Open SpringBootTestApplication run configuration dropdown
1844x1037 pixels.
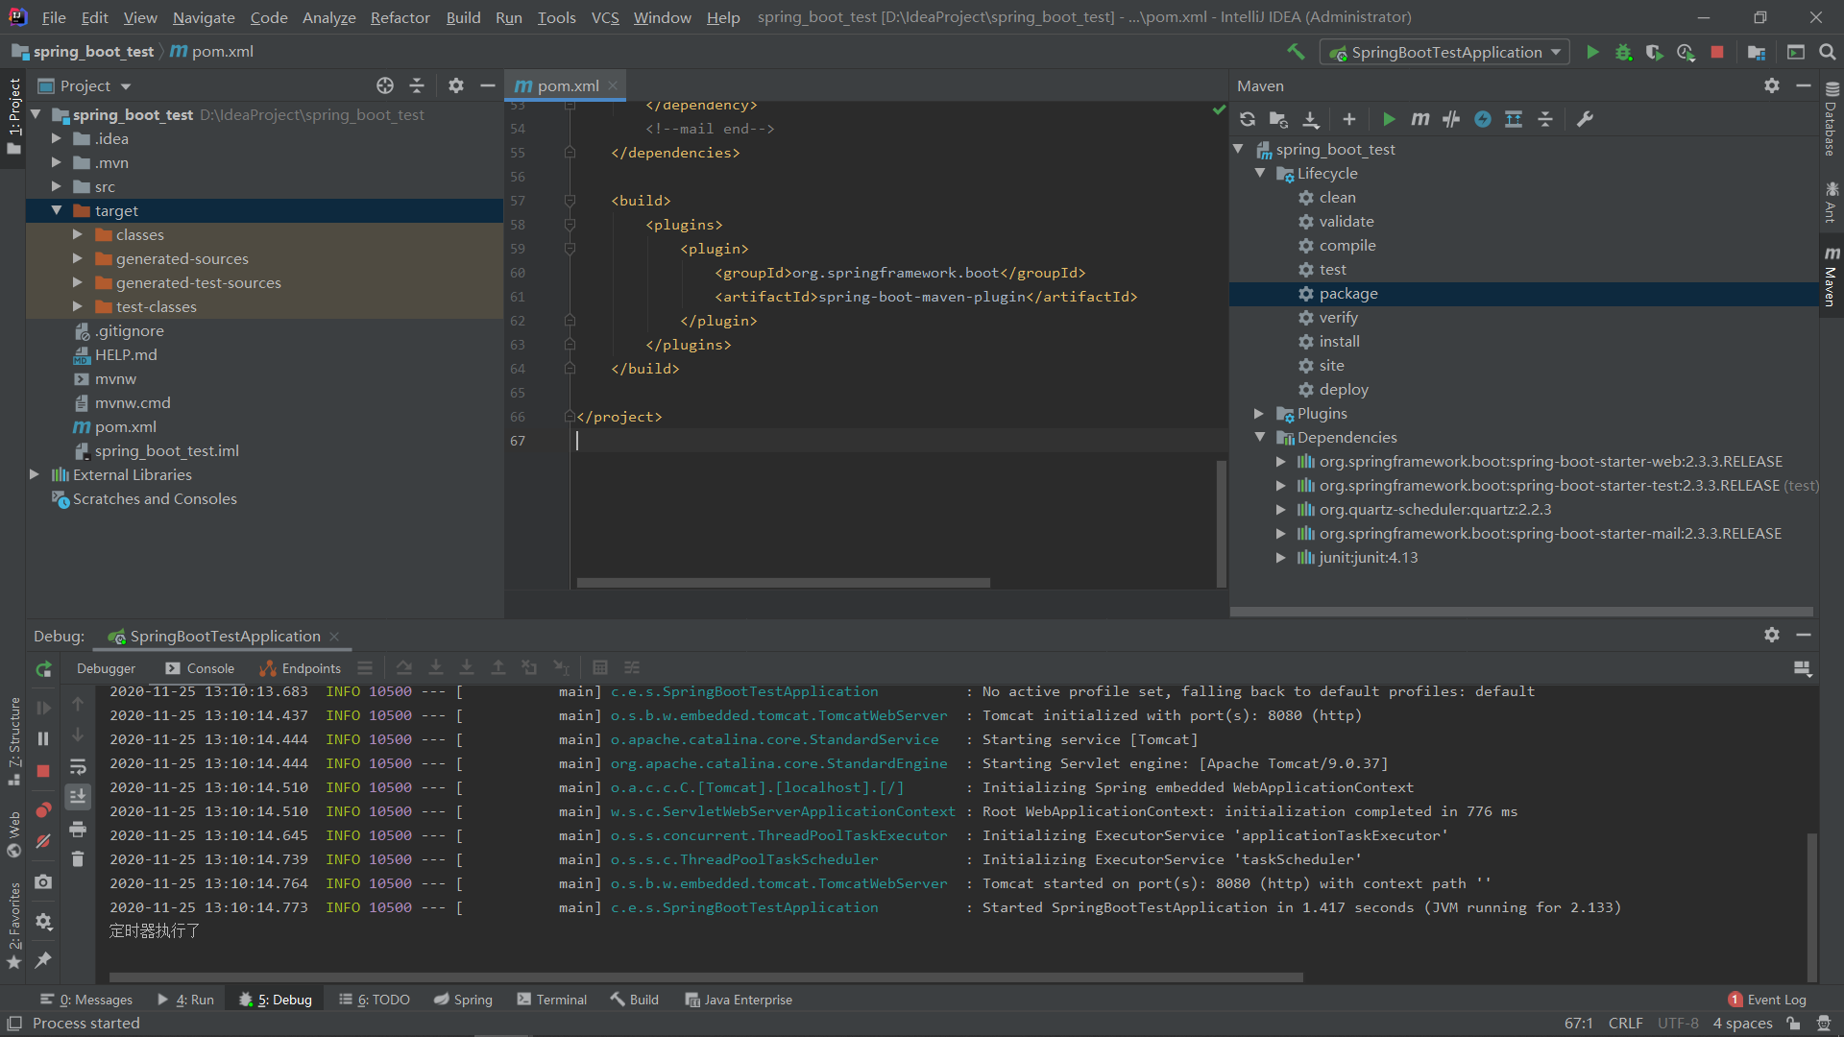(1445, 52)
